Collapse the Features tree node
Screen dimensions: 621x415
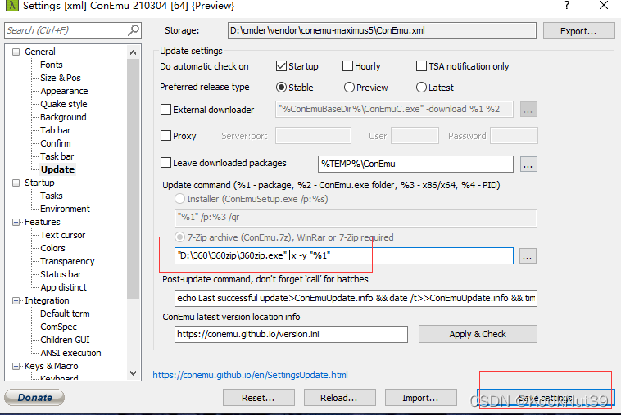[16, 222]
